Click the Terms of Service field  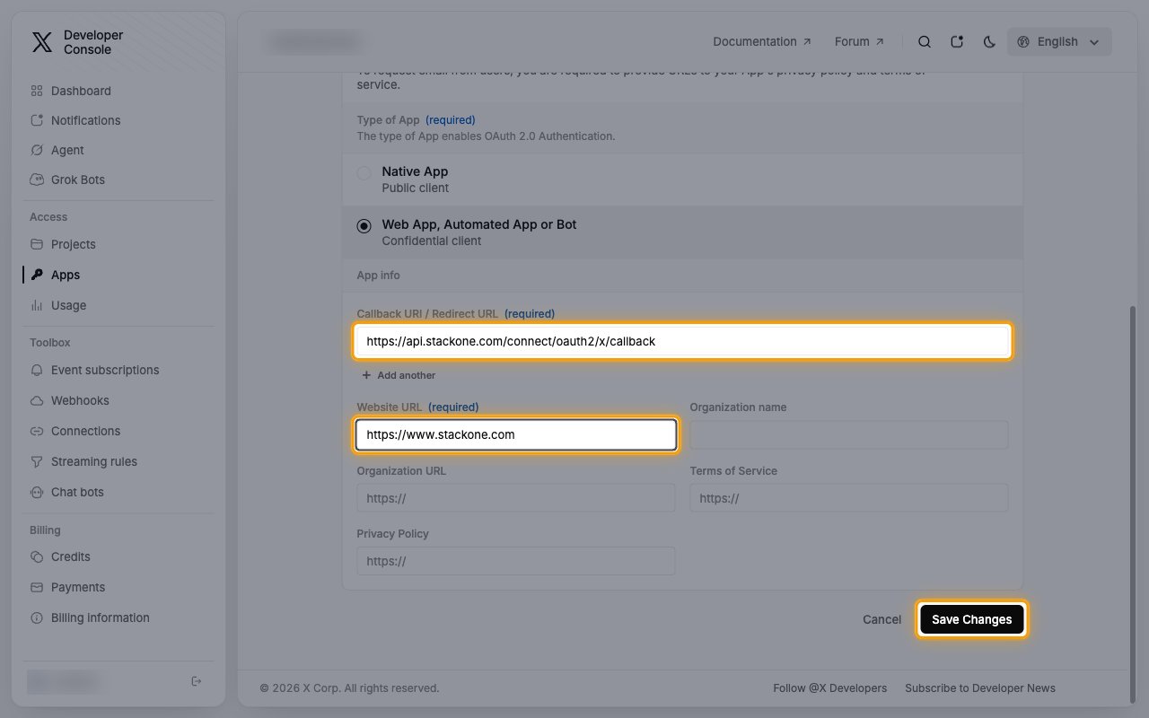849,498
